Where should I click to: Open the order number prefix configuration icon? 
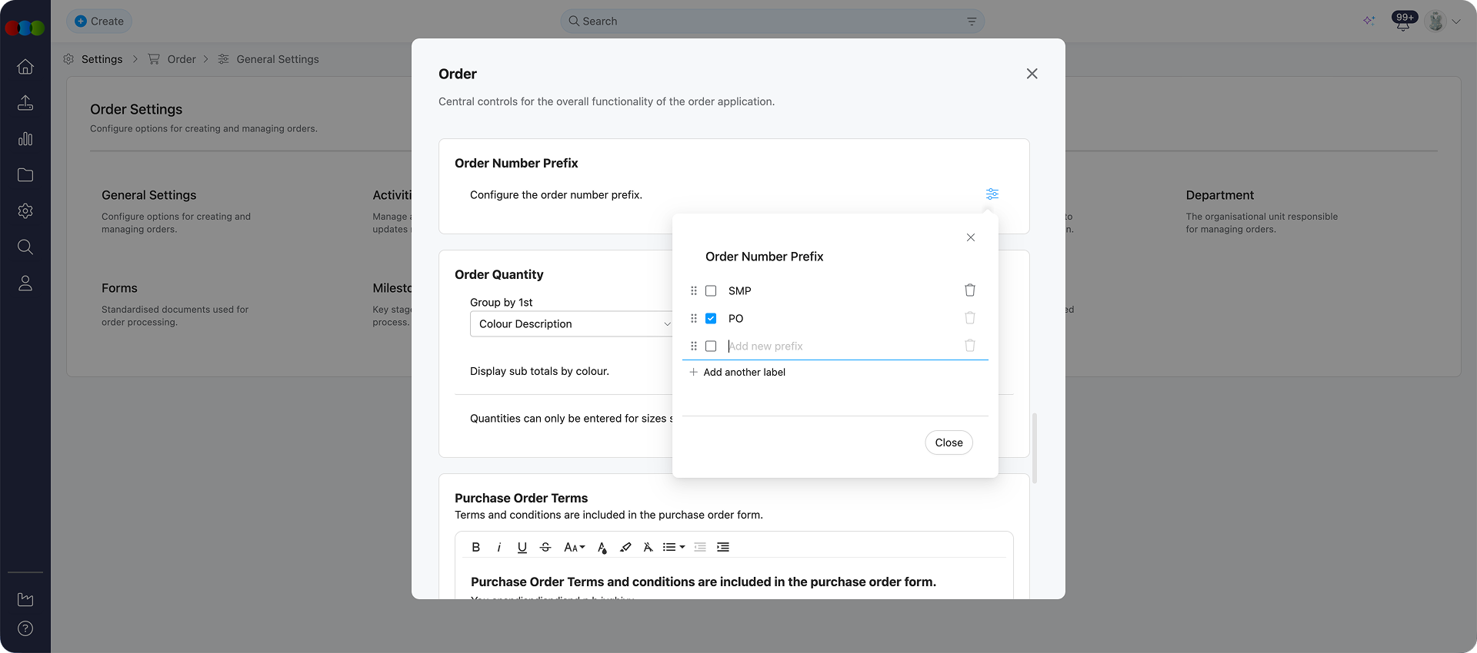click(x=992, y=194)
